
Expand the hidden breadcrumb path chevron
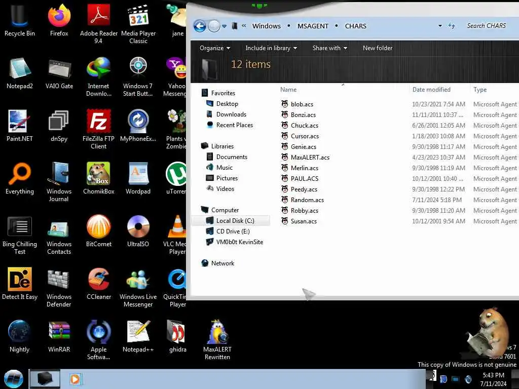point(244,26)
